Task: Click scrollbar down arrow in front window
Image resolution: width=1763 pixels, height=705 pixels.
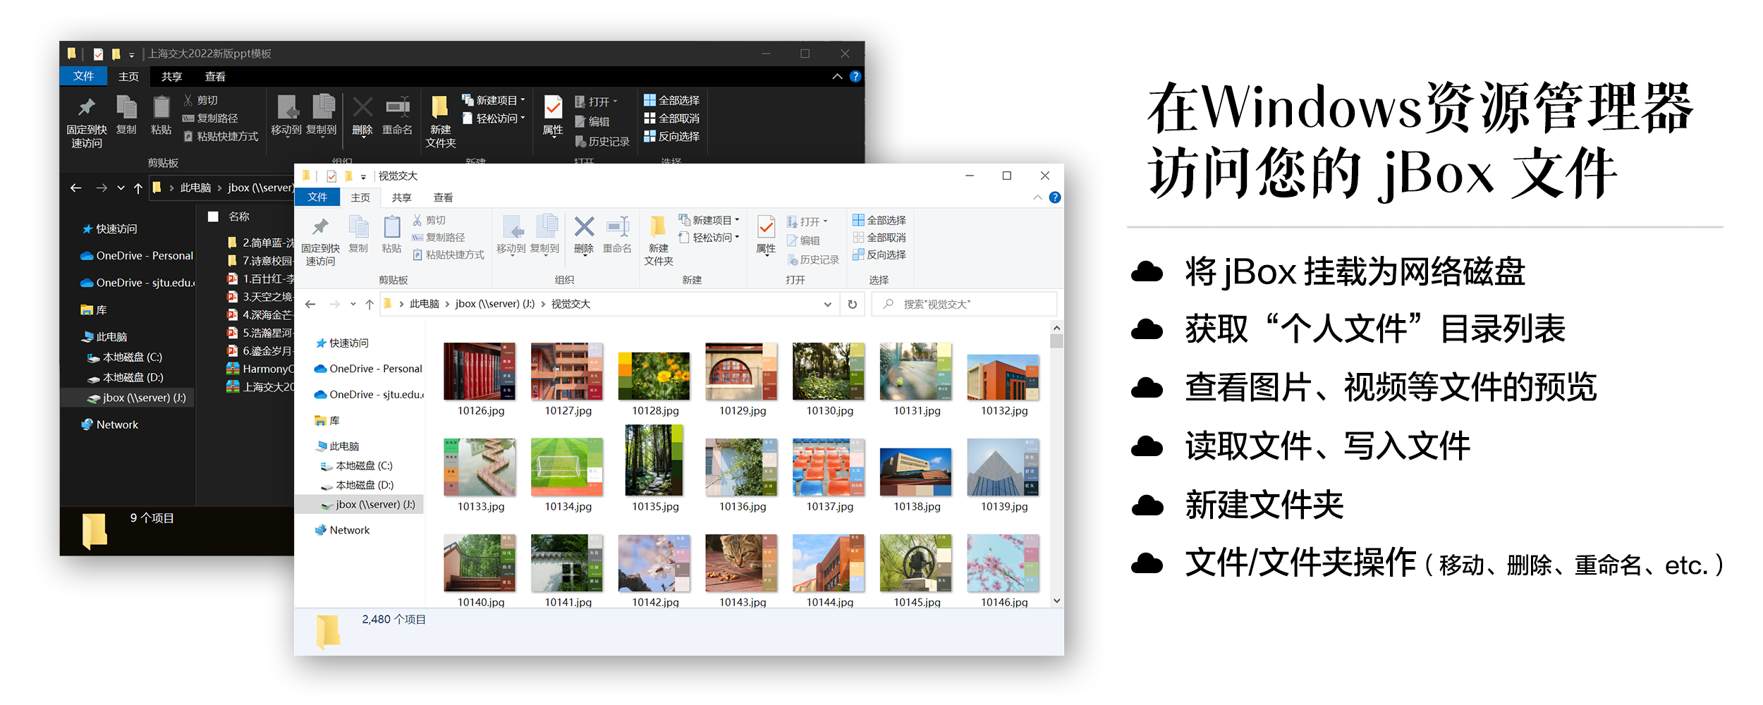Action: click(x=1056, y=601)
